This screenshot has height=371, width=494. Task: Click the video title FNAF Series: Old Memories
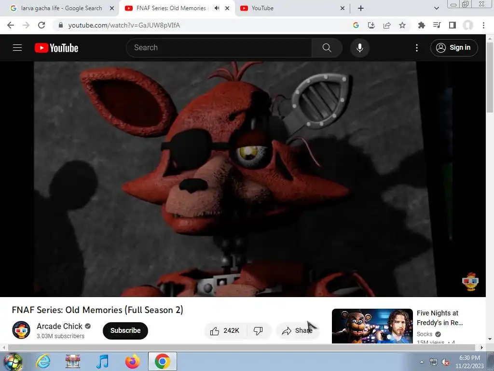tap(97, 310)
